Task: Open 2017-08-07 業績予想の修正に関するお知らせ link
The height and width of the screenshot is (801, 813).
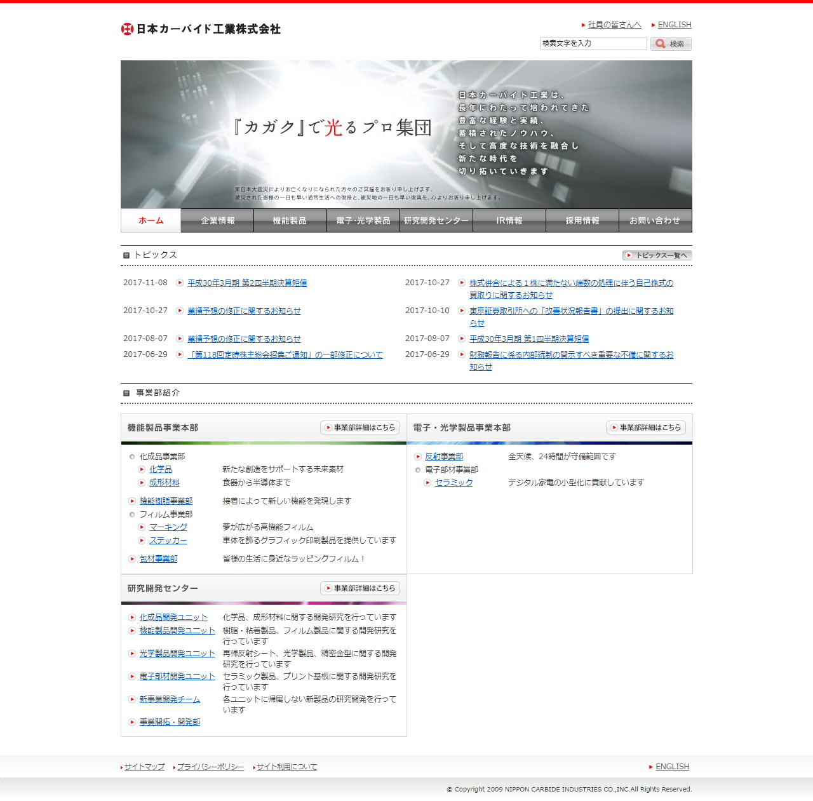Action: [x=244, y=339]
